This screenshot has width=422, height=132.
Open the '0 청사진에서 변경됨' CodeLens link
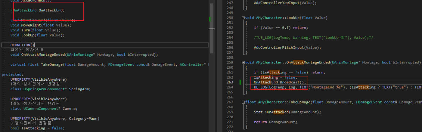[x=31, y=123]
